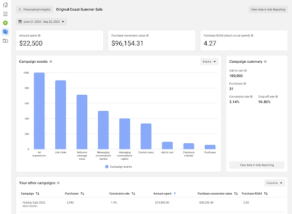
Task: Click info icon next to Drop off rate
Action: coord(277,96)
